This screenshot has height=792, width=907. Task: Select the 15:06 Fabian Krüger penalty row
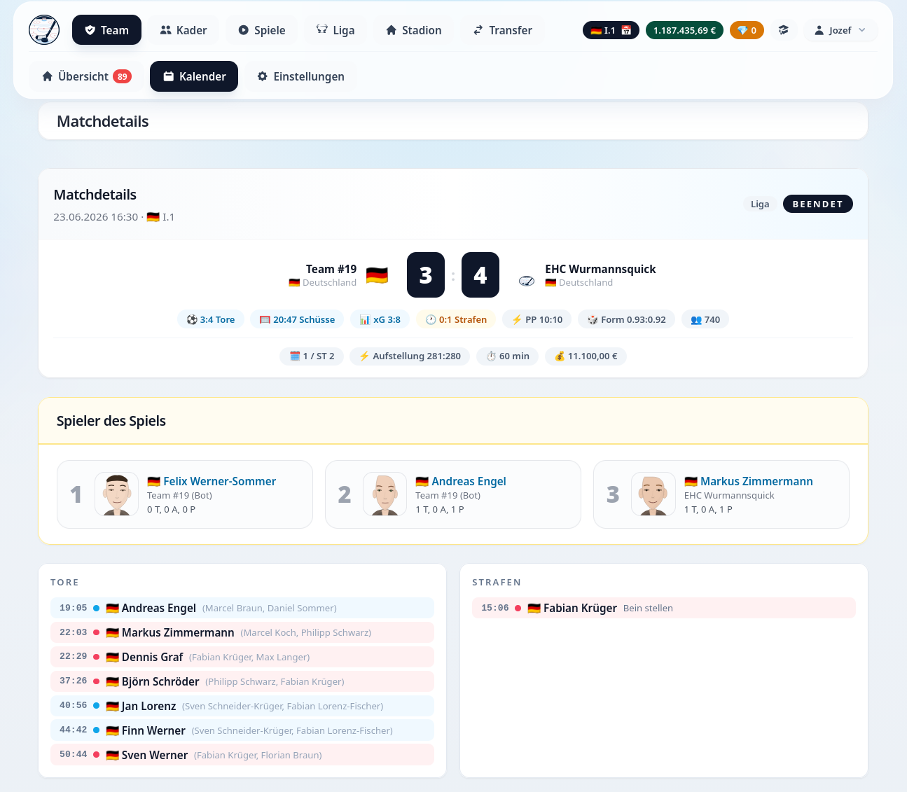click(x=664, y=608)
